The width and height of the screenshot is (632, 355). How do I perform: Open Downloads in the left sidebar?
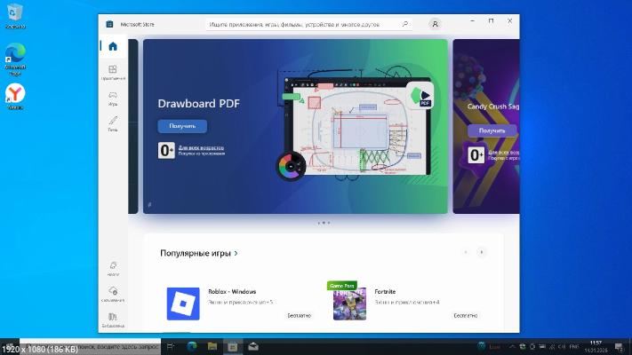[x=112, y=293]
